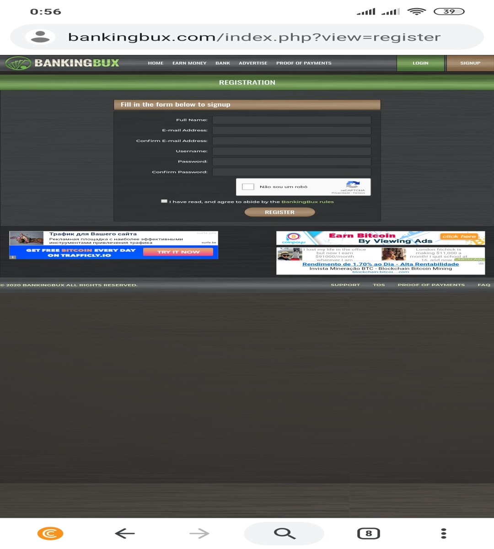The width and height of the screenshot is (494, 549).
Task: Go forward with the right arrow
Action: pos(199,533)
